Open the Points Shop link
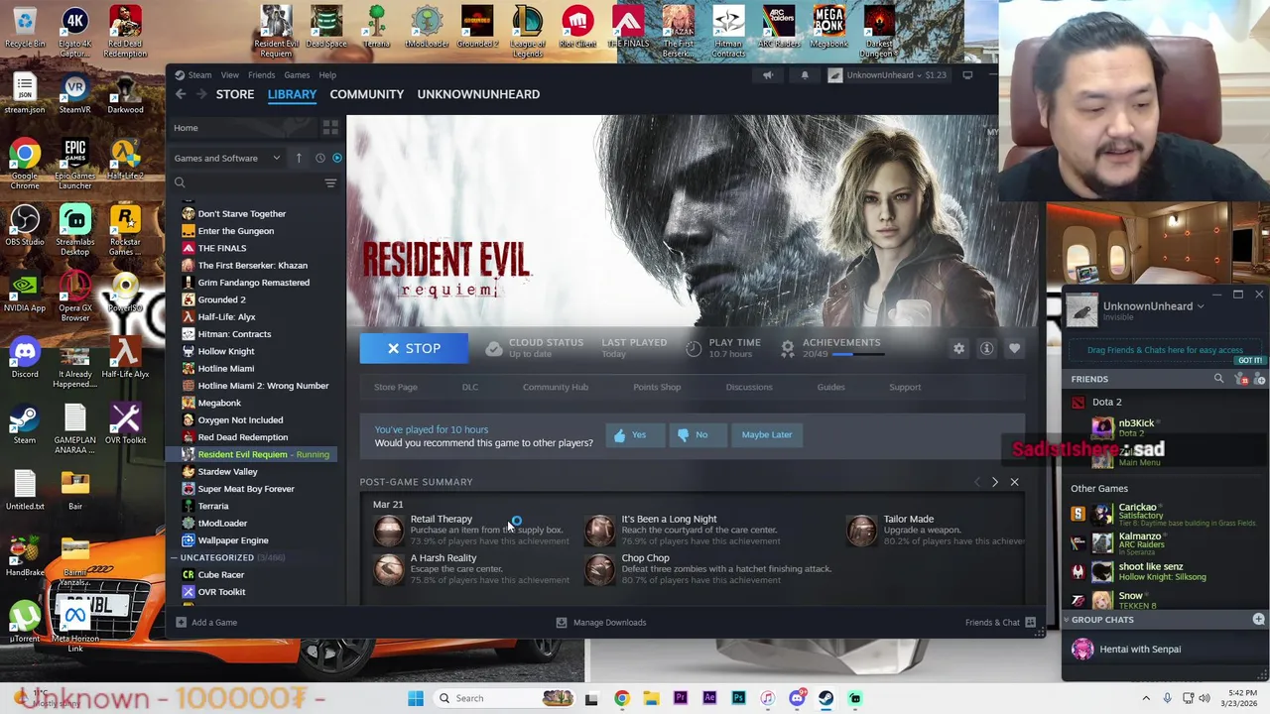This screenshot has height=714, width=1270. (x=657, y=387)
